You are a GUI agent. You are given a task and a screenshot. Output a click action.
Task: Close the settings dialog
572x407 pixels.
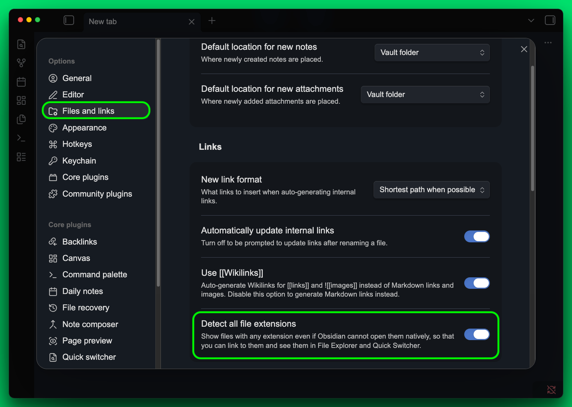pos(524,49)
